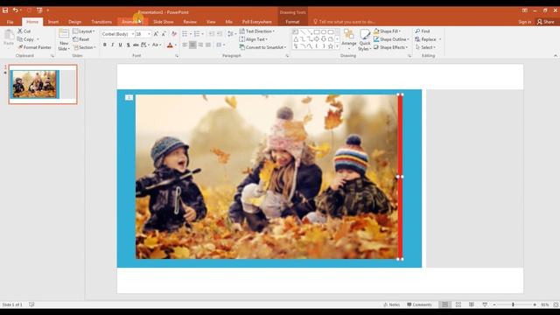This screenshot has height=315, width=560.
Task: Open the Section dropdown
Action: click(x=85, y=47)
